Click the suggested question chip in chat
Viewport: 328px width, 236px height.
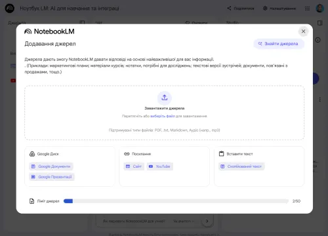[x=134, y=221]
